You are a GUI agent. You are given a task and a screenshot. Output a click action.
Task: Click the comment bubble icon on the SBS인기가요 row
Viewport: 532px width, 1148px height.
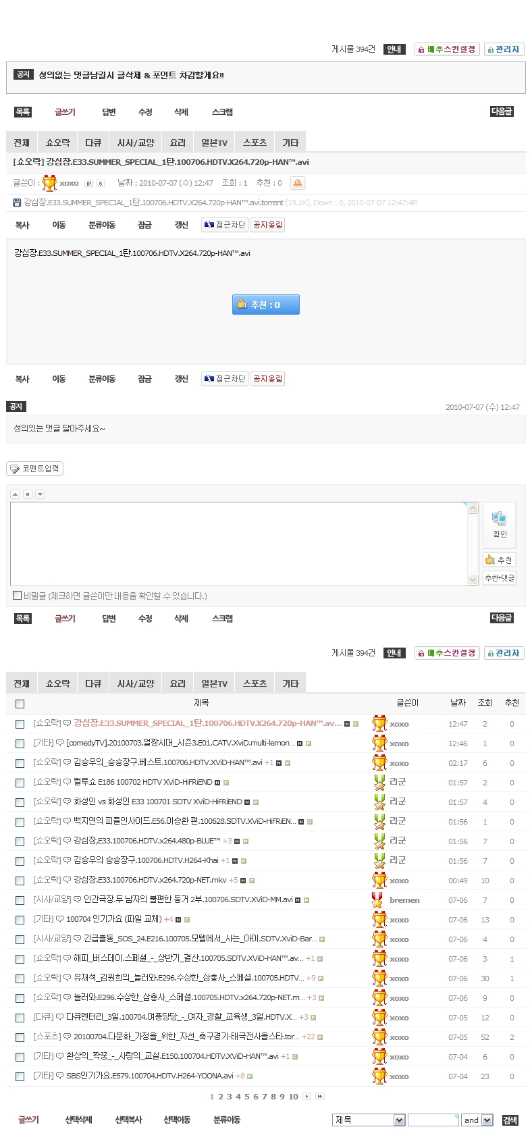(59, 1076)
